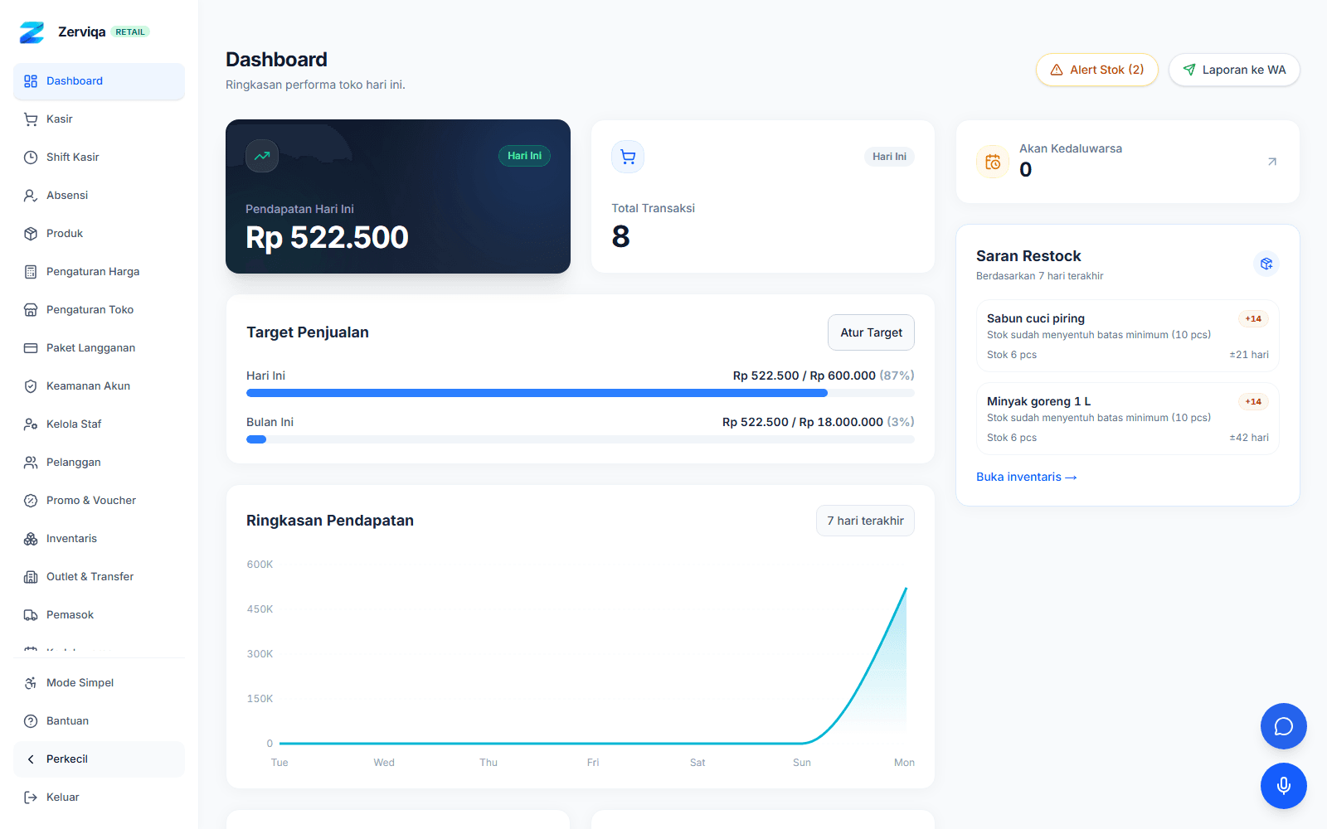Click the Produk box icon
The image size is (1327, 829).
tap(31, 234)
